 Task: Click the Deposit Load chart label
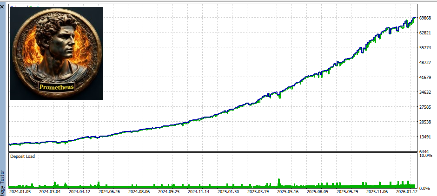[23, 157]
